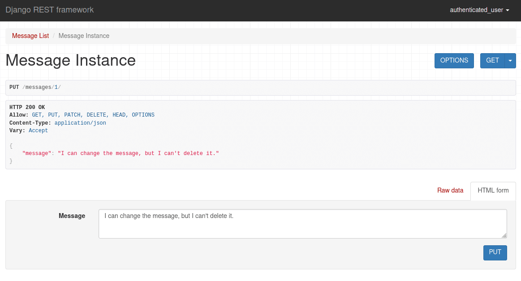Open the Django REST framework home link
Viewport: 521px width, 281px height.
pyautogui.click(x=50, y=10)
